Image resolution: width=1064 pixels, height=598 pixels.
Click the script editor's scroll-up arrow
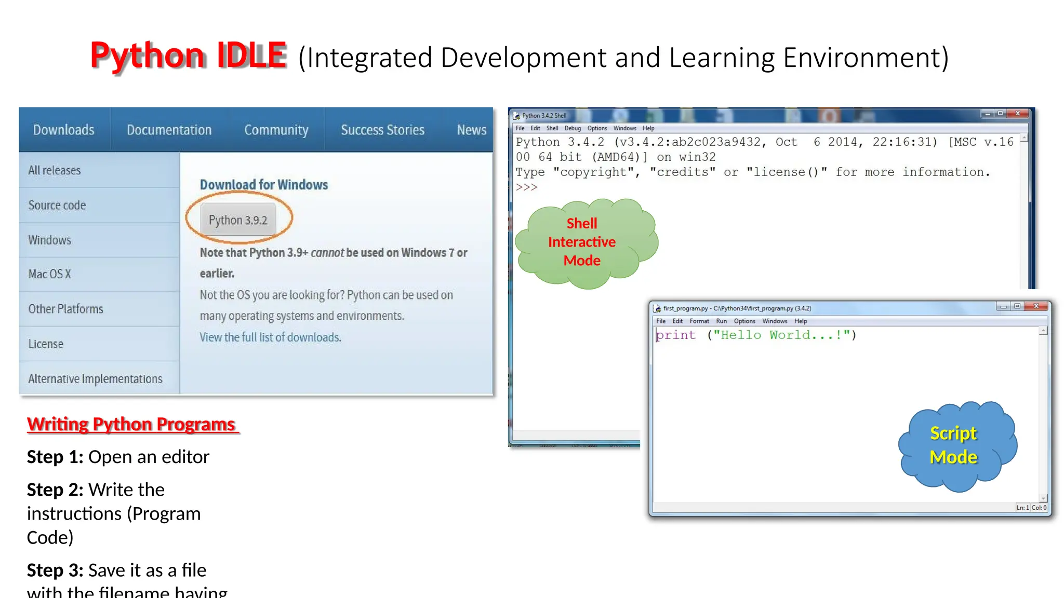[x=1043, y=331]
